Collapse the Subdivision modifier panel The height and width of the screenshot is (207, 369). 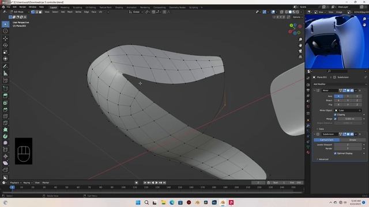(314, 134)
